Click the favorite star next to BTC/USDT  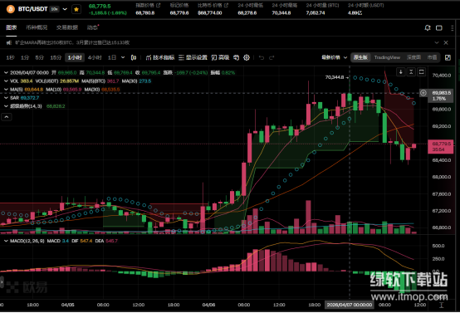click(x=76, y=9)
